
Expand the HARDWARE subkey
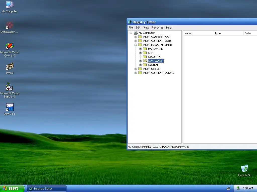coord(140,49)
